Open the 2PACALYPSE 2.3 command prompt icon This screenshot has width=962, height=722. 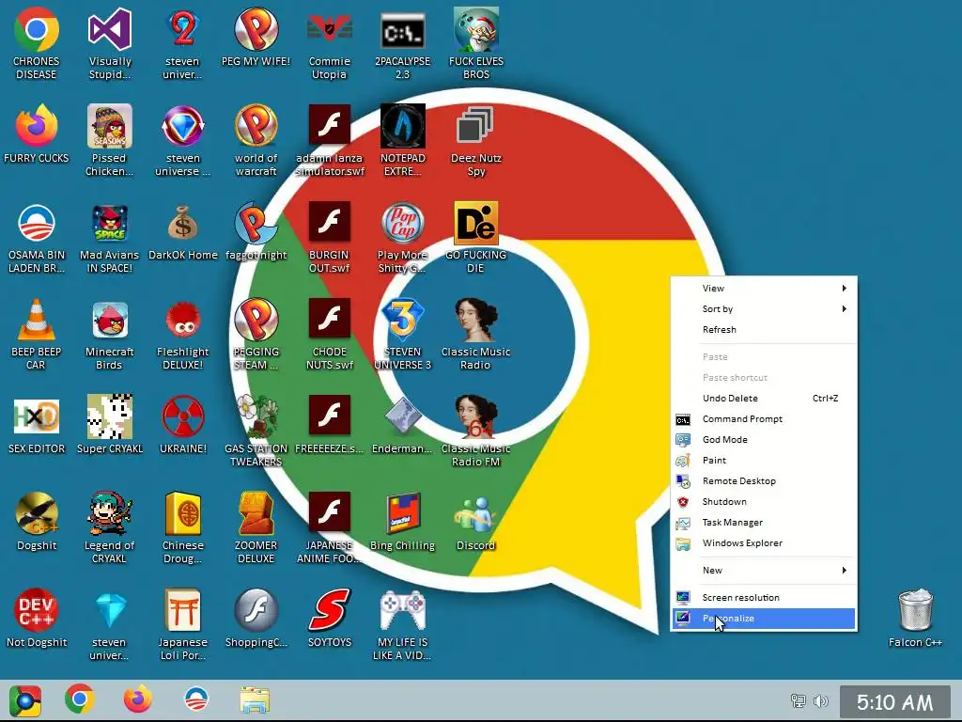[x=402, y=29]
